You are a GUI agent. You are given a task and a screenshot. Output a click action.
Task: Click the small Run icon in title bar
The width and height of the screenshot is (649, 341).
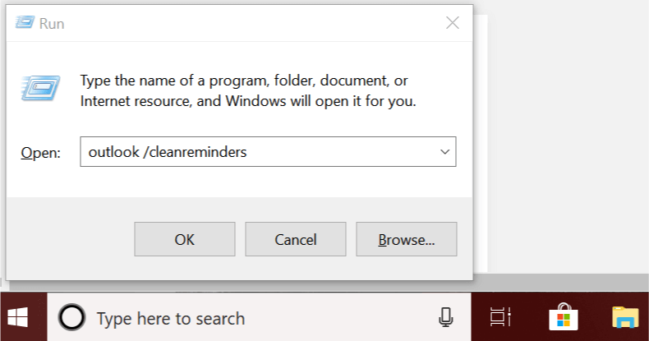25,22
